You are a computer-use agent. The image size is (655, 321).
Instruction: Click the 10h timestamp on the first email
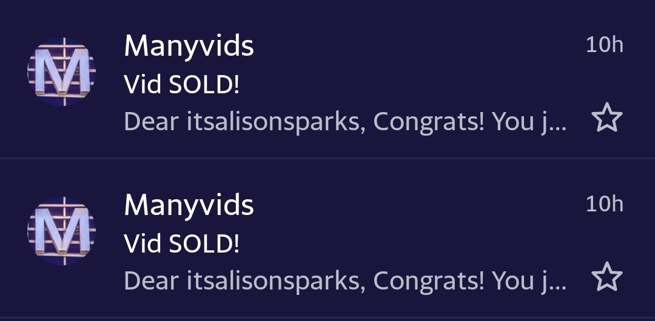pyautogui.click(x=604, y=45)
